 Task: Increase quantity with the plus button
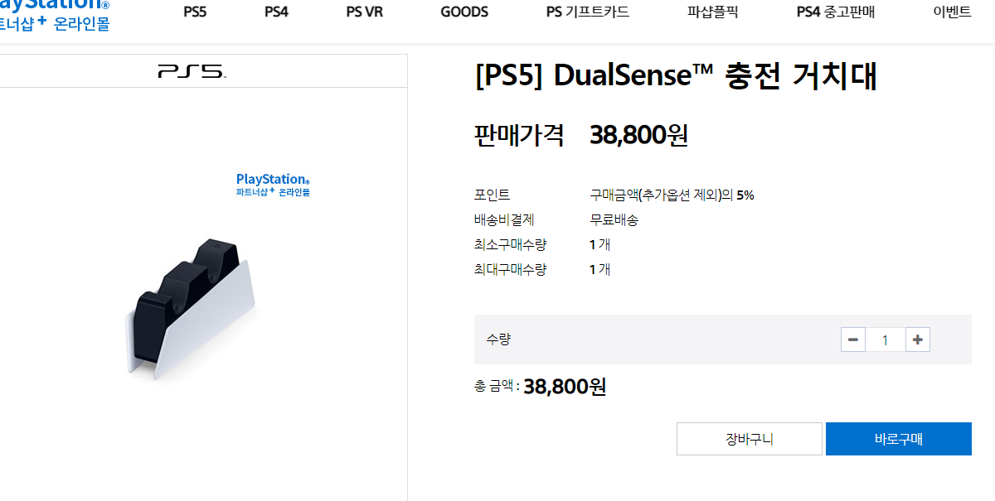point(918,340)
